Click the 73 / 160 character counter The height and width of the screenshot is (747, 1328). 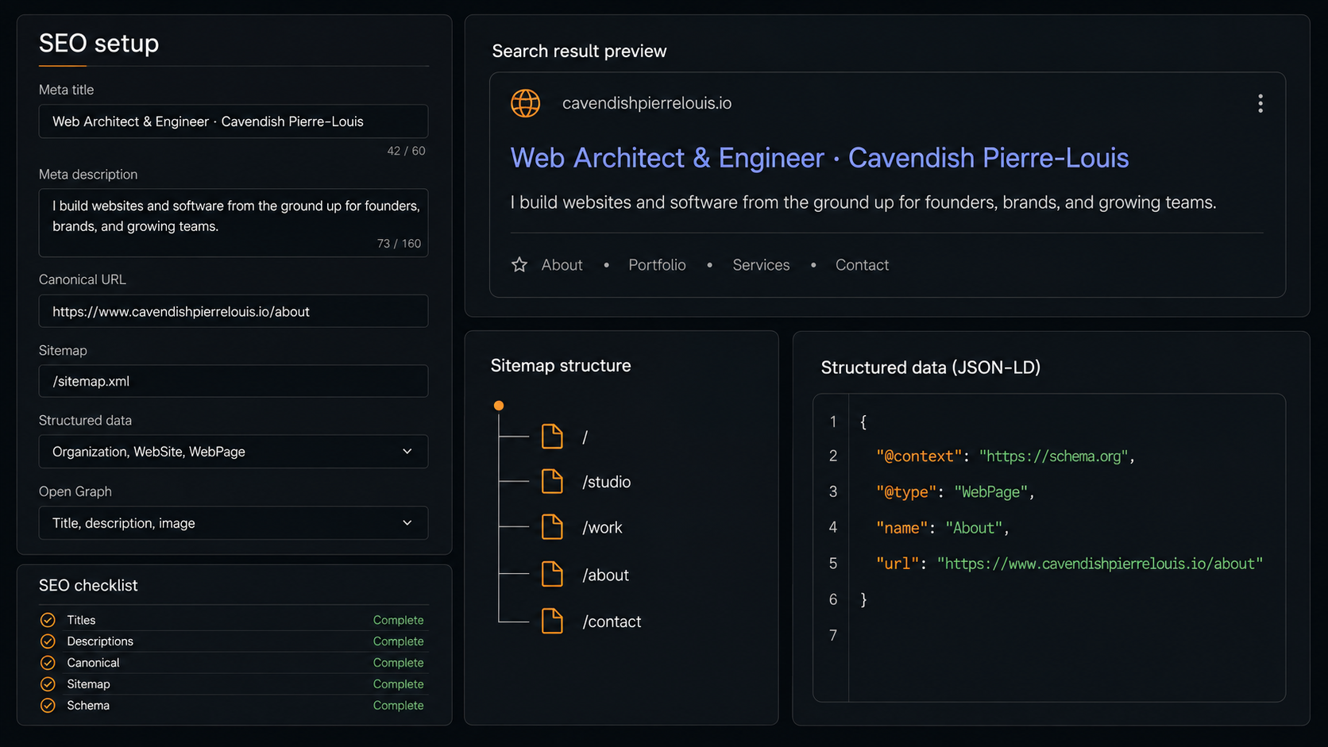pos(399,244)
